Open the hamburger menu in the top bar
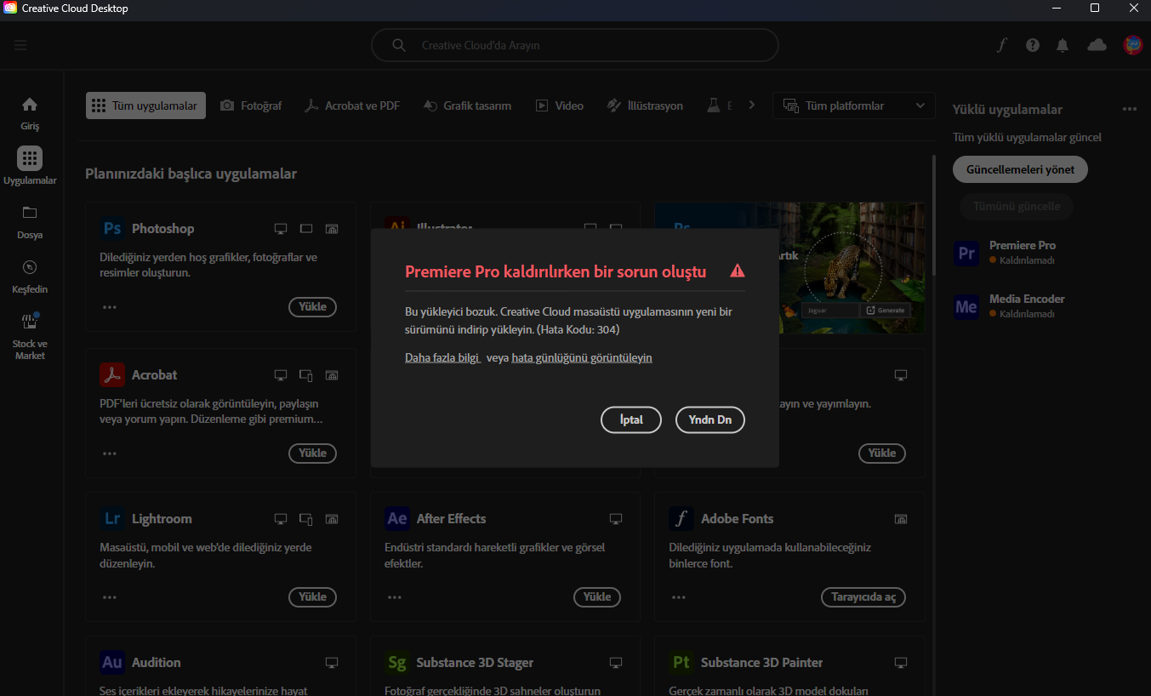The width and height of the screenshot is (1151, 696). tap(20, 45)
